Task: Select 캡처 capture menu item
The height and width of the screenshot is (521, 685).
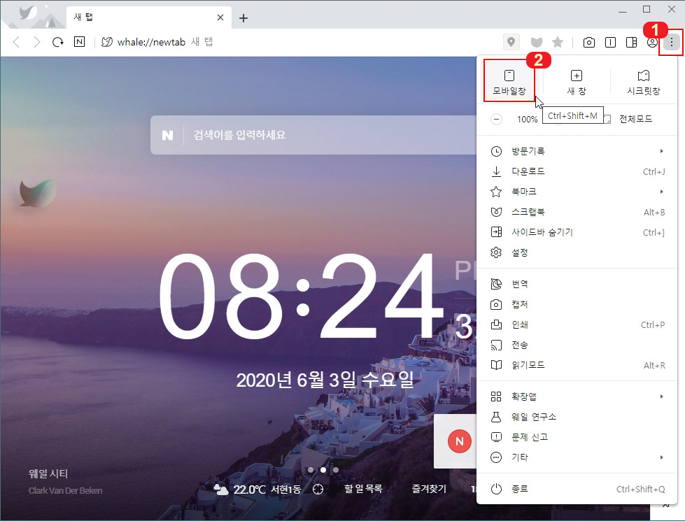Action: [577, 304]
